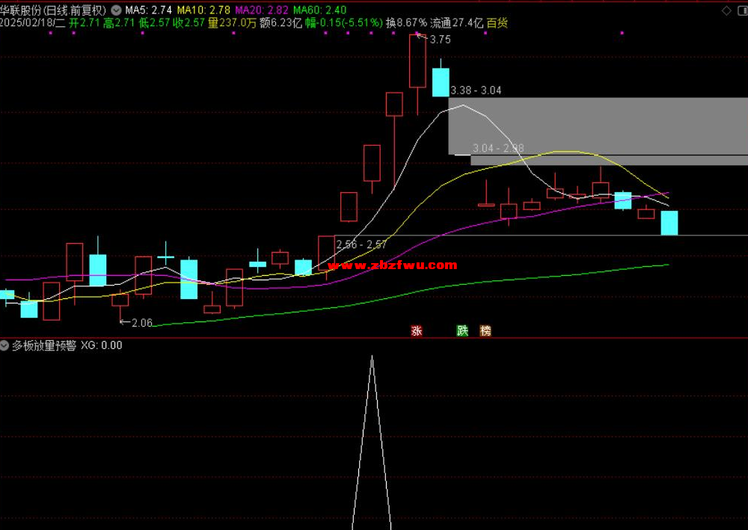Click the red 涨 badge
The image size is (748, 530).
pos(417,330)
